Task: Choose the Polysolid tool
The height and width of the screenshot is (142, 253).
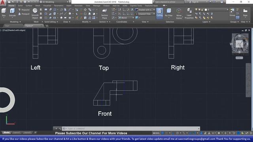Action: (x=24, y=10)
